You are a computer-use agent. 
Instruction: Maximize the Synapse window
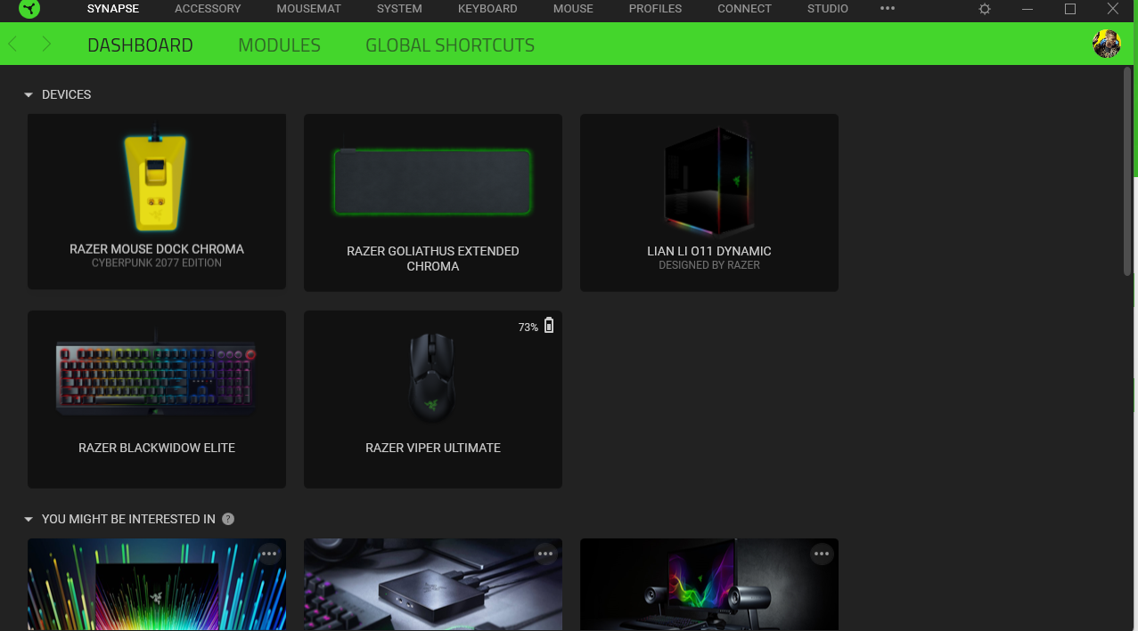click(x=1070, y=9)
